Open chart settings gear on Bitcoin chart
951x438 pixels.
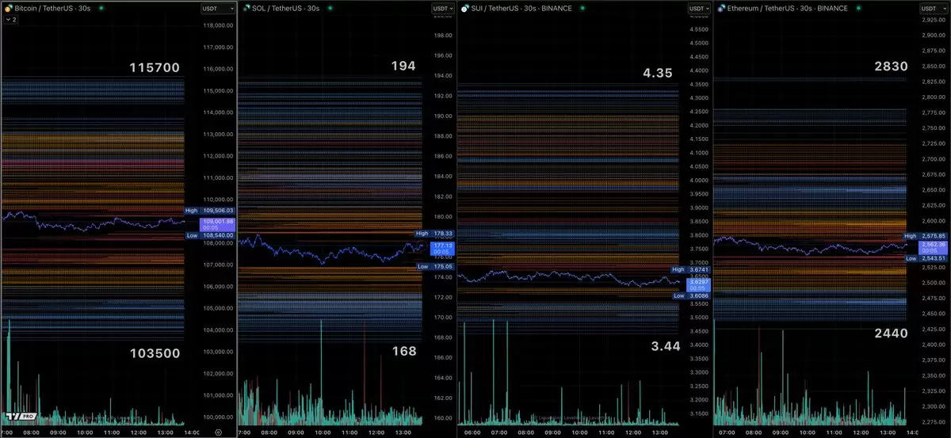[219, 432]
